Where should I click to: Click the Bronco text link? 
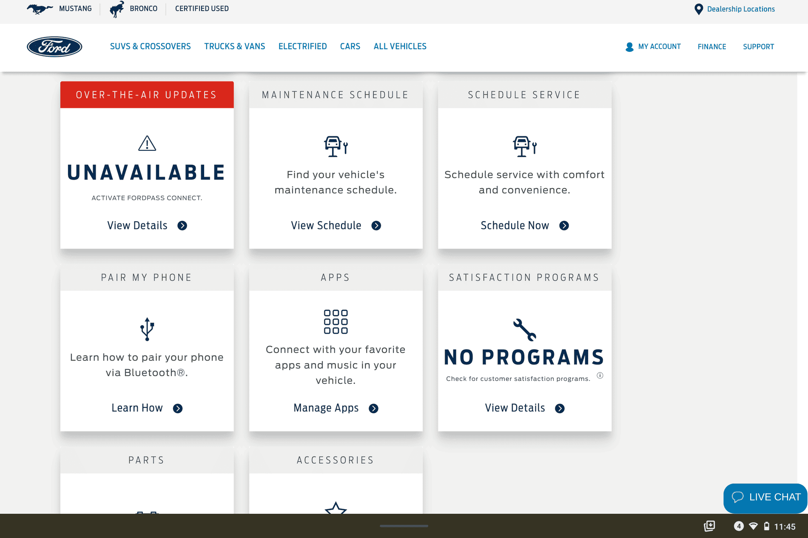pyautogui.click(x=144, y=8)
